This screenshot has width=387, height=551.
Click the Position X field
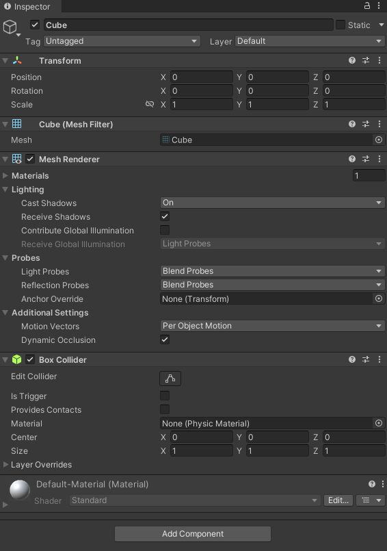(x=202, y=77)
